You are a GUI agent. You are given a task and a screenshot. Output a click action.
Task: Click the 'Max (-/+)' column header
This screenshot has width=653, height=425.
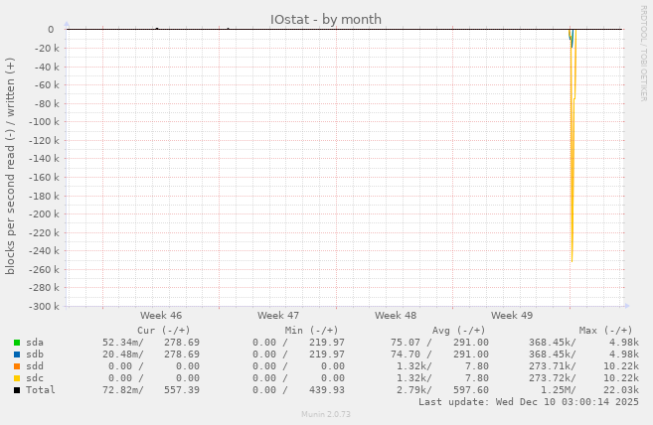[605, 330]
